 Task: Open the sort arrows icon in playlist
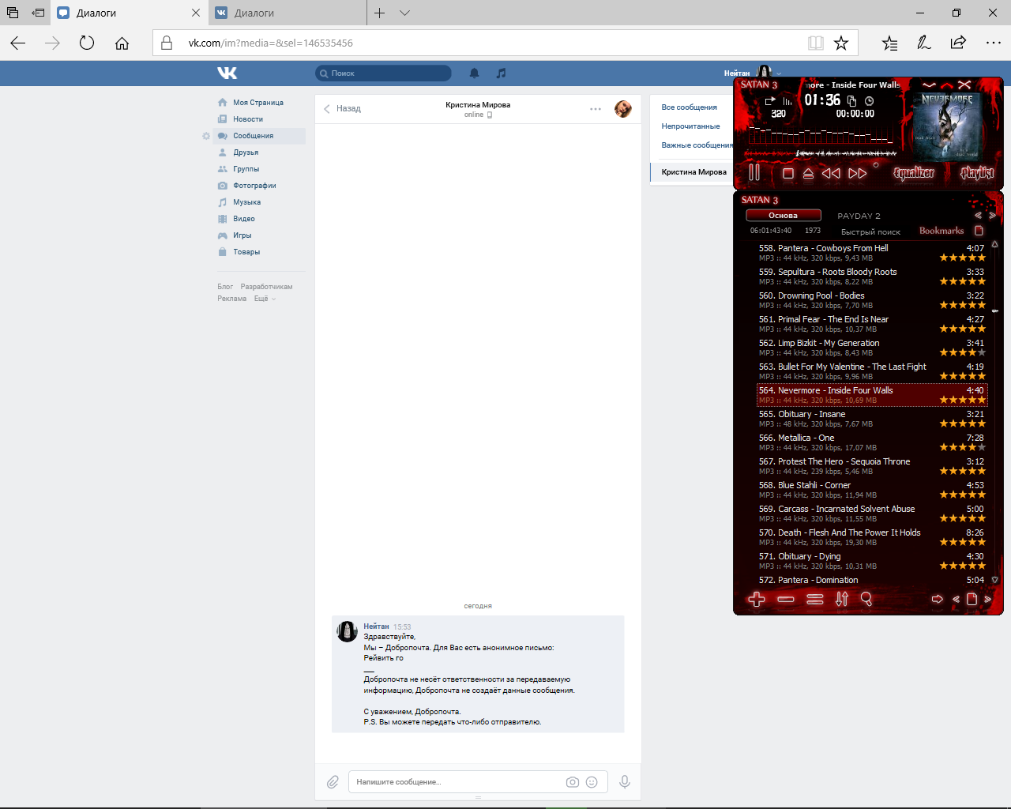842,600
